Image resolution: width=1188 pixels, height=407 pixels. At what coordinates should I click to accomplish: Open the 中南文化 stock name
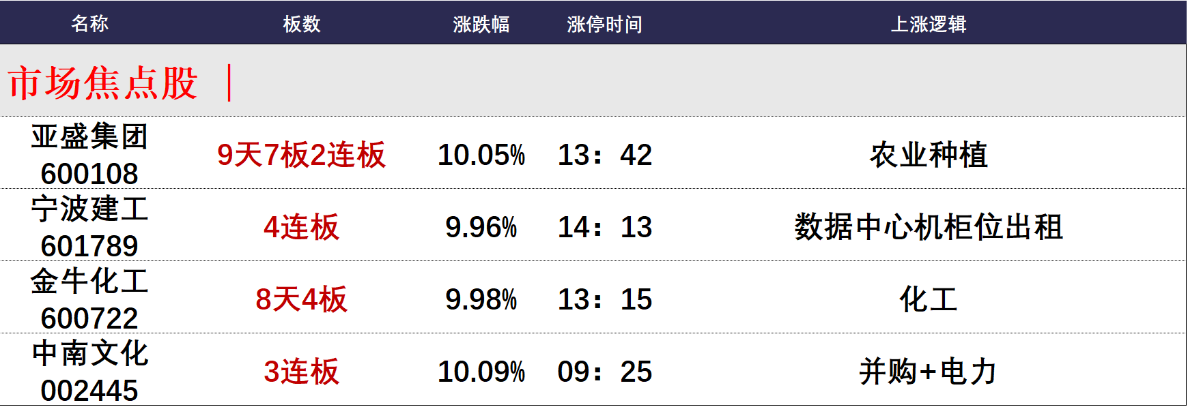(89, 353)
